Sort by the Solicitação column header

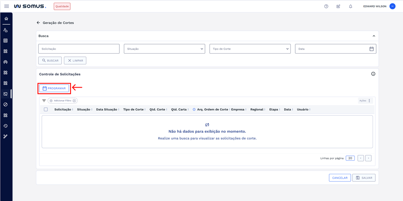pyautogui.click(x=63, y=109)
